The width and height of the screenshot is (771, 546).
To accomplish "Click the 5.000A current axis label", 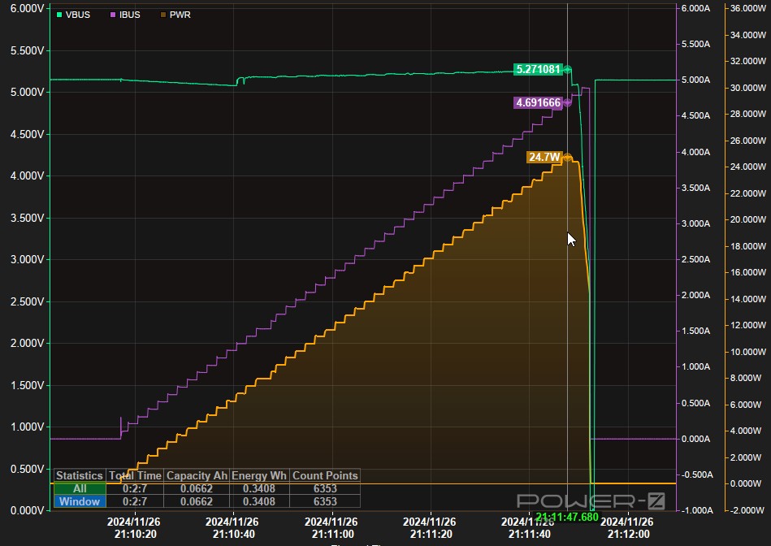I will (x=695, y=80).
